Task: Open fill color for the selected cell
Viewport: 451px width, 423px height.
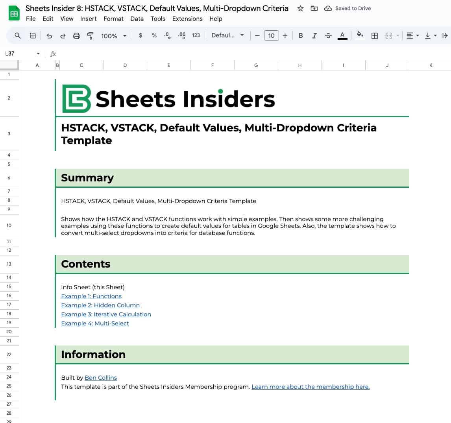Action: (359, 35)
